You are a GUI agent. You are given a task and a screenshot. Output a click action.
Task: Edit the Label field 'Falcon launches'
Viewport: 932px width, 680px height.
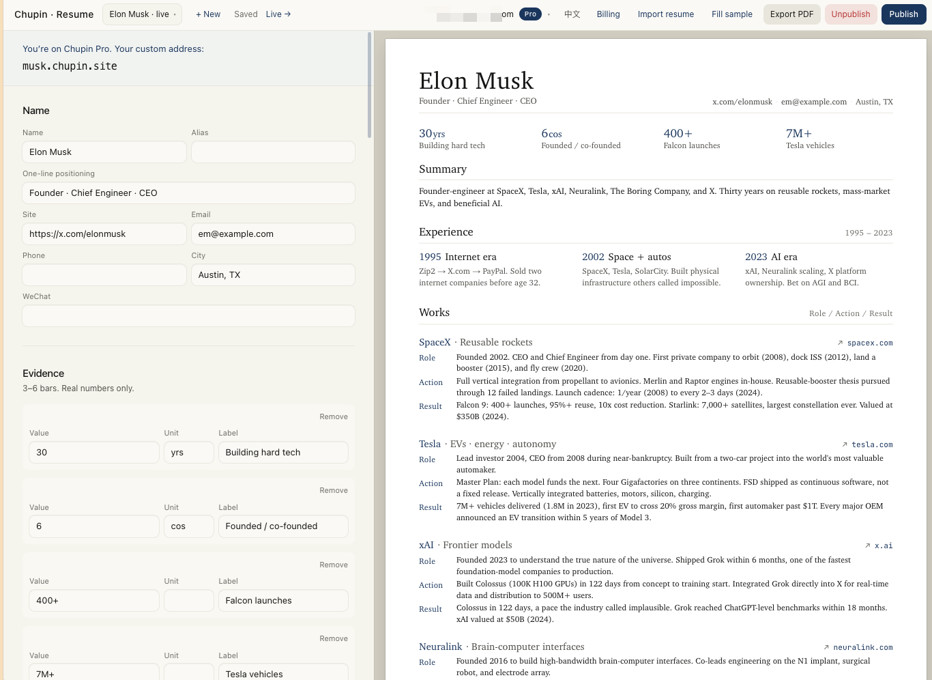pyautogui.click(x=283, y=601)
